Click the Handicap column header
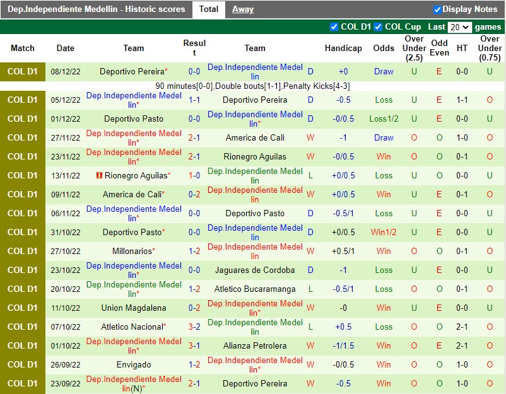 tap(343, 48)
